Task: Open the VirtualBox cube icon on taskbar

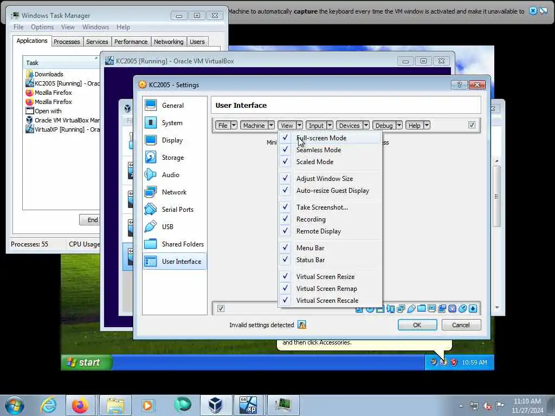Action: [x=215, y=405]
